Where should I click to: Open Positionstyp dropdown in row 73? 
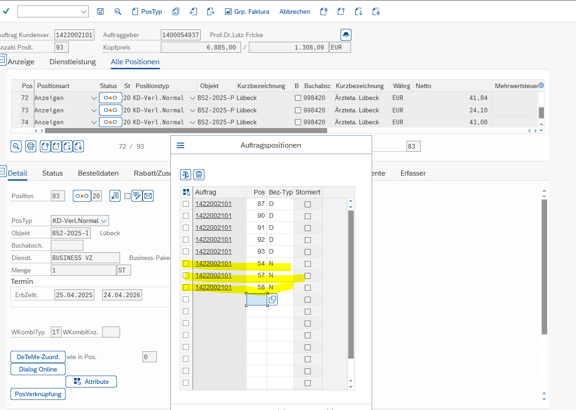[x=192, y=110]
